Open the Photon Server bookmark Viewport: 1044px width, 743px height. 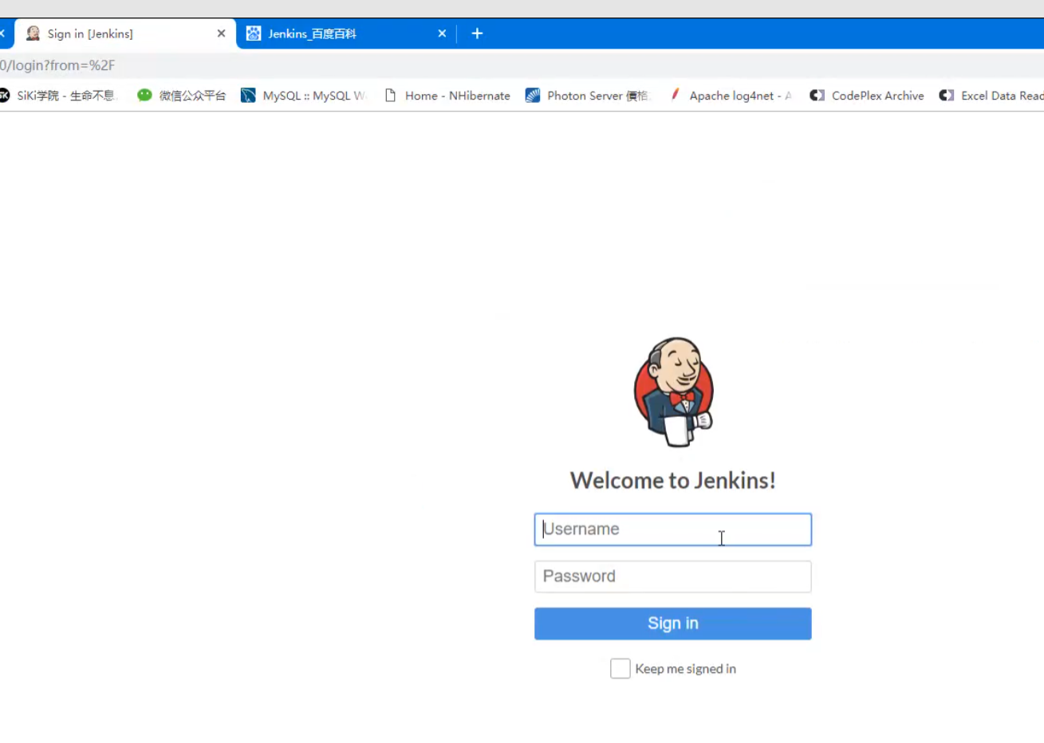588,96
